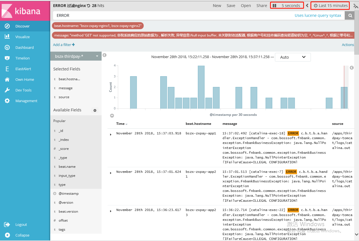
Task: Click the tallest histogram bar with count 4
Action: pyautogui.click(x=201, y=87)
